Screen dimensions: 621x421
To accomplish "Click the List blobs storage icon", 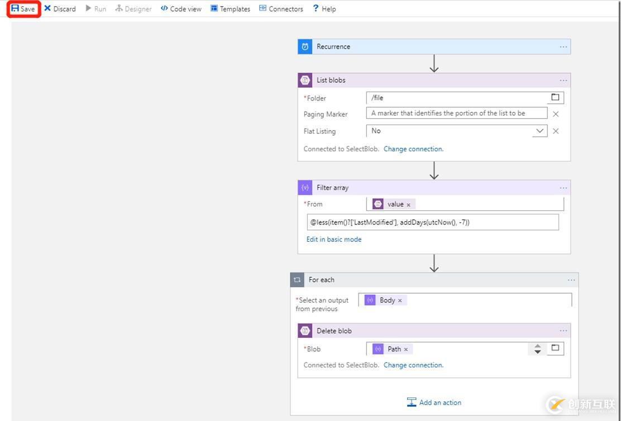I will (x=305, y=80).
